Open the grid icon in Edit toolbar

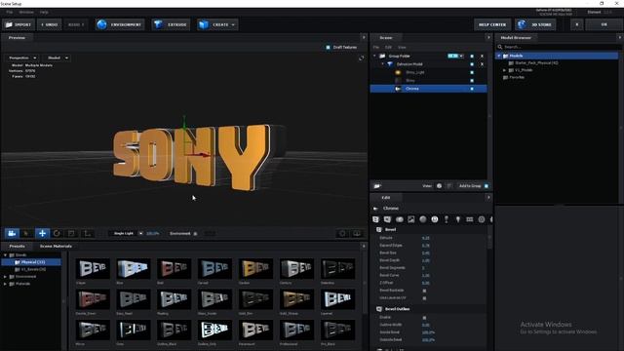point(470,219)
